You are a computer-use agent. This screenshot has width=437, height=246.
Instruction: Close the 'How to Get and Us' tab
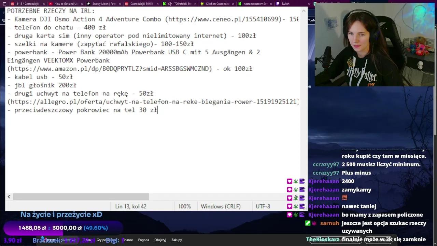(x=81, y=4)
